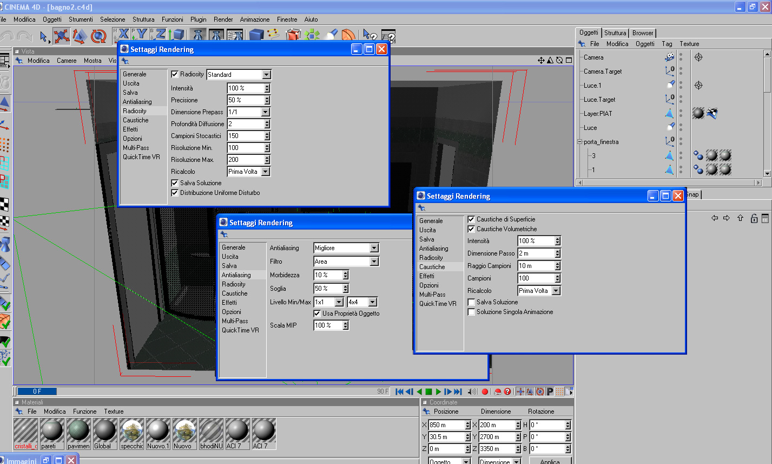Click the up arrow in attributes panel
The width and height of the screenshot is (772, 464).
741,218
